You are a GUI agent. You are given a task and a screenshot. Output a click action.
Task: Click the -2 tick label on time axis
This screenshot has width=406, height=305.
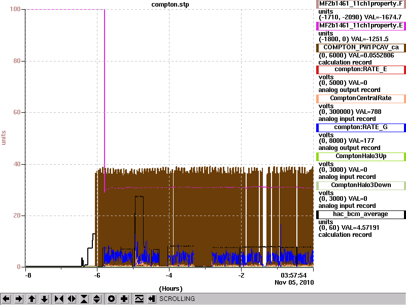point(241,276)
